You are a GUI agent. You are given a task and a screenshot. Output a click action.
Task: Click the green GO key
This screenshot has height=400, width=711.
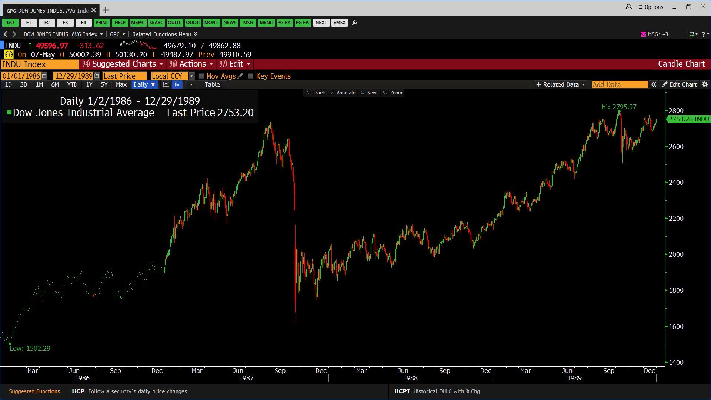click(10, 23)
